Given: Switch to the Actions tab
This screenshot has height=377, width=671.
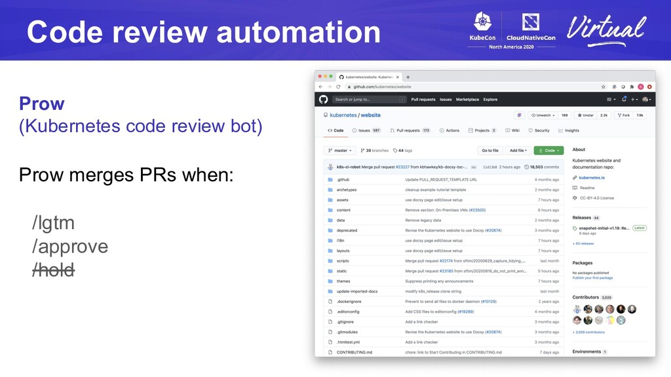Looking at the screenshot, I should 450,130.
